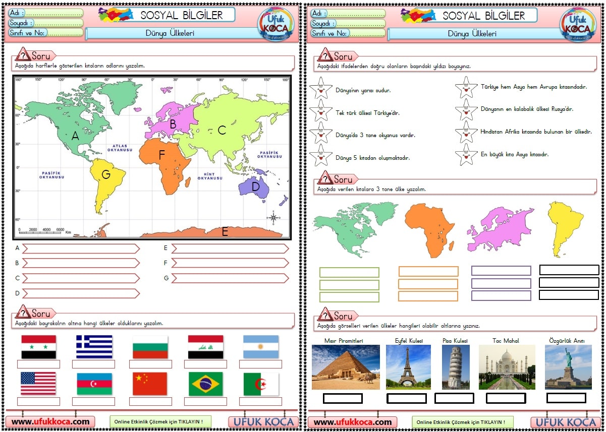The image size is (606, 432).
Task: Select the red Chinese flag with yellow stars
Action: [x=150, y=384]
